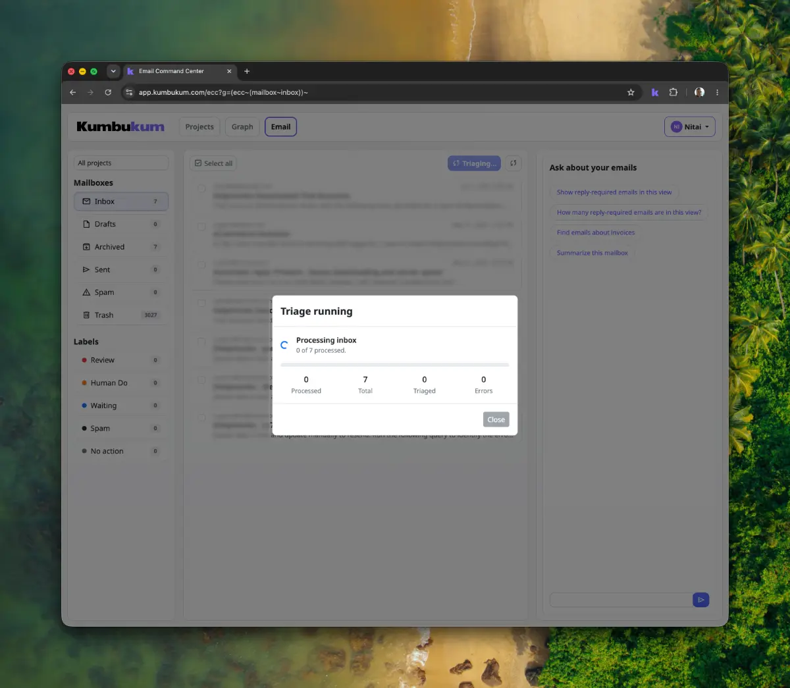790x688 pixels.
Task: Click 'How many reply-required emails' suggestion
Action: [x=629, y=212]
